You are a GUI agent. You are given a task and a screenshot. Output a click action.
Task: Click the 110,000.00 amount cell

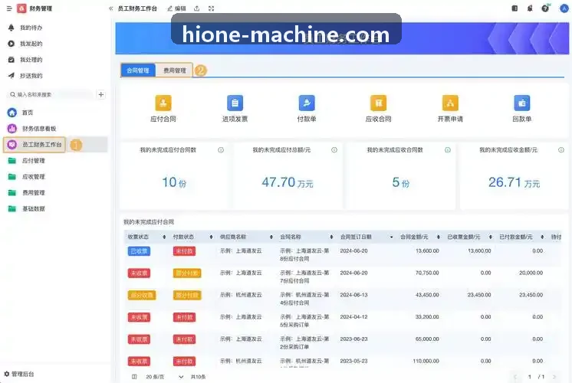click(x=426, y=361)
